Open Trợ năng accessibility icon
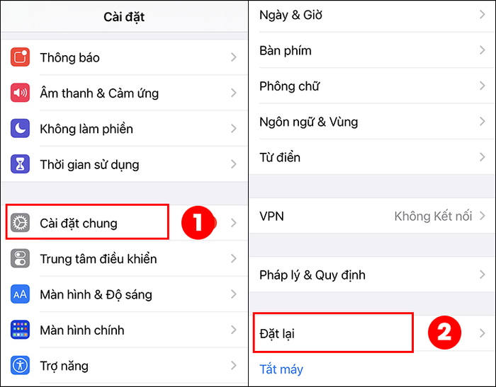496x387 pixels. 20,366
